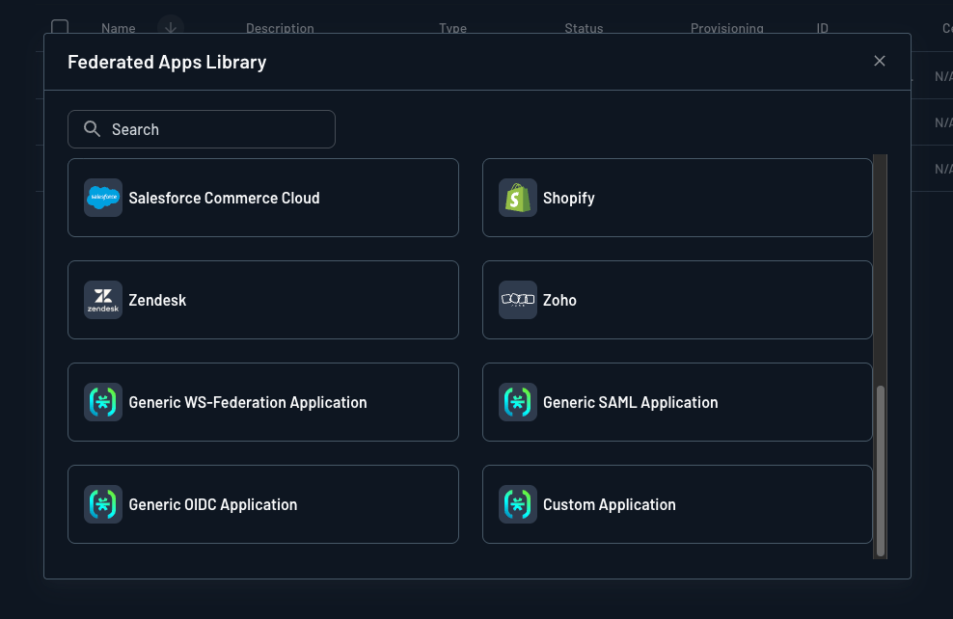Choose the Shopify app card
The image size is (953, 619).
[x=677, y=198]
